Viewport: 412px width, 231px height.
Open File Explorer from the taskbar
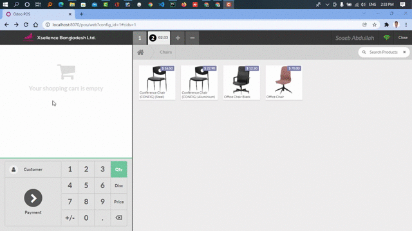pos(72,4)
